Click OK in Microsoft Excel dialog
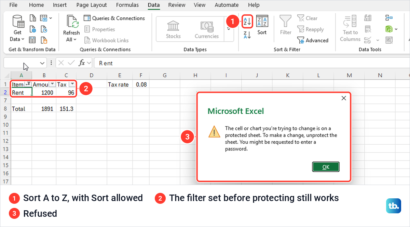410x227 pixels. click(x=326, y=167)
